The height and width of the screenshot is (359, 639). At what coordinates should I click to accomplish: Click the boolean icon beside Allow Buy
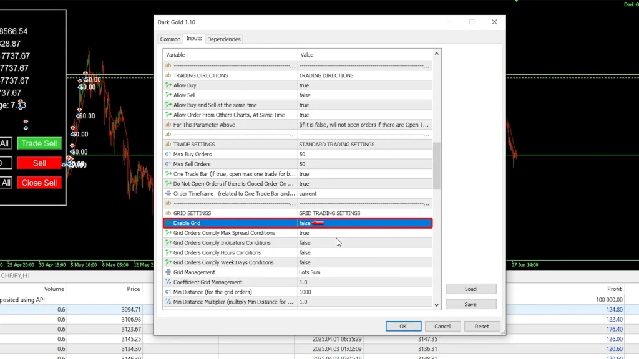(168, 85)
